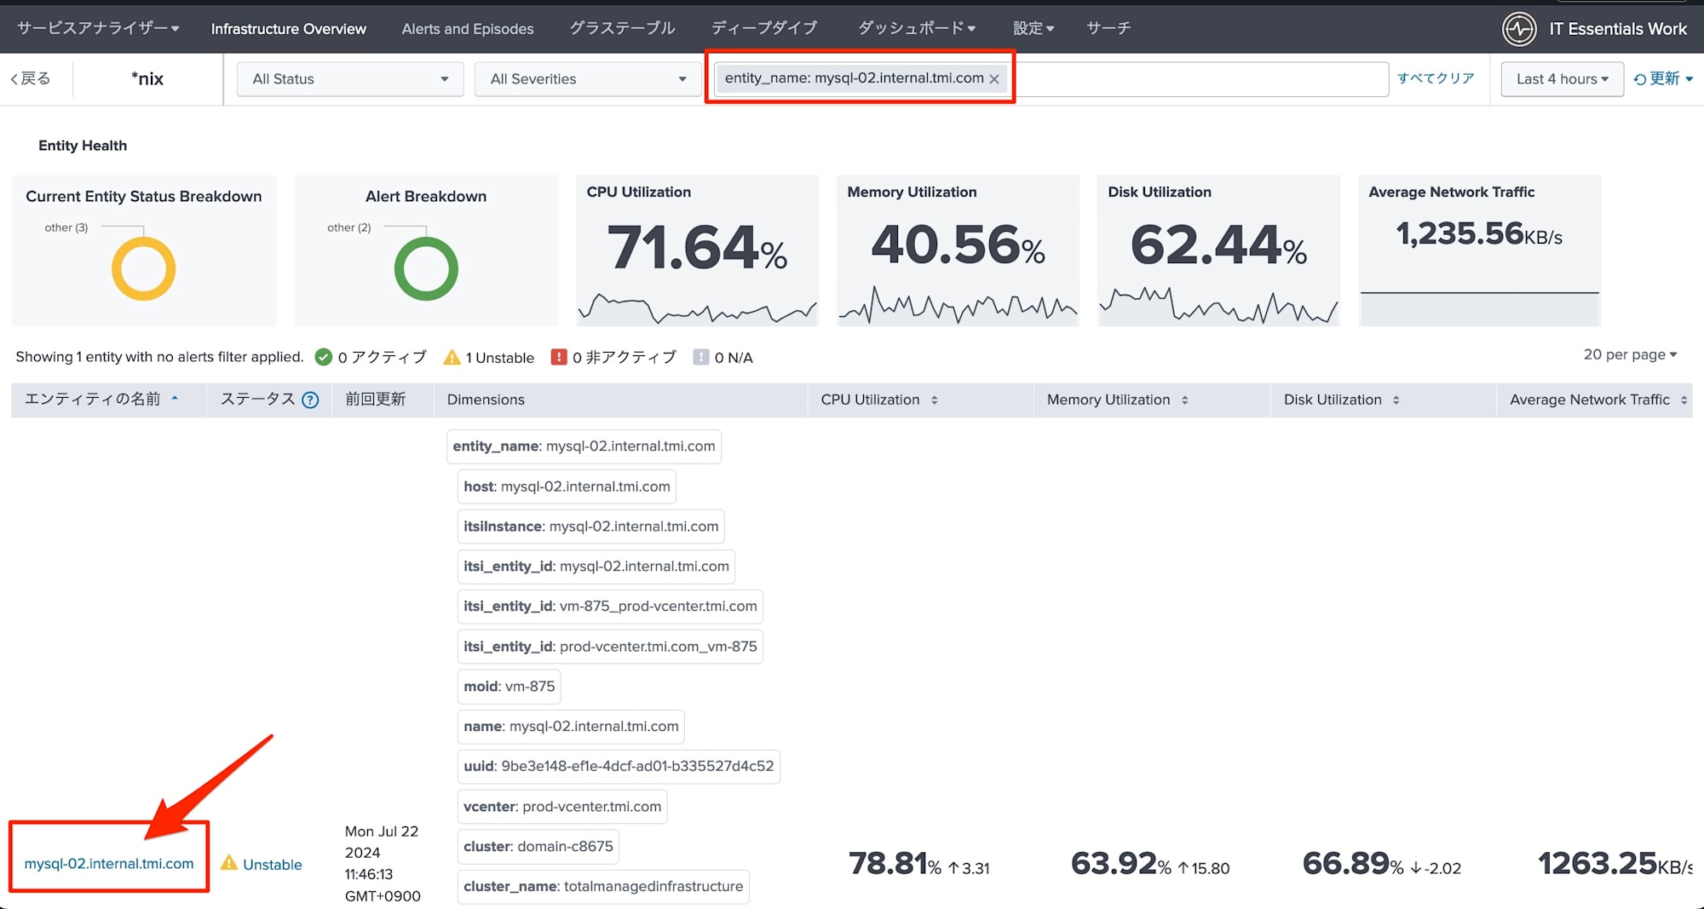Image resolution: width=1704 pixels, height=909 pixels.
Task: Click the 戻る back link
Action: pos(31,78)
